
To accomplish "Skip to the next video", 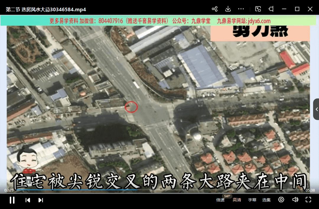I will click(40, 200).
